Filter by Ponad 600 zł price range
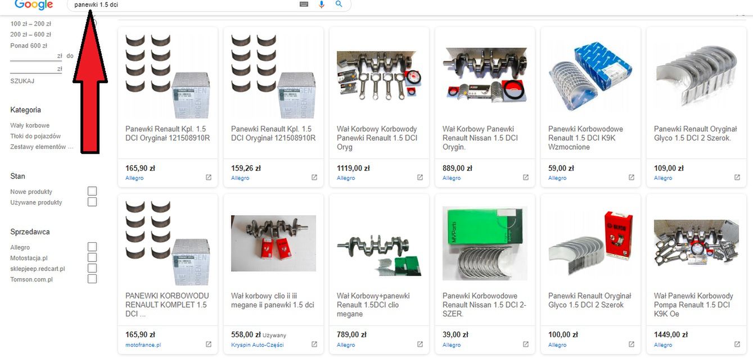Screen dimensions: 753x358 [29, 46]
